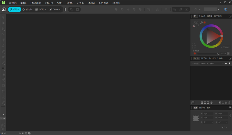Screen dimensions: 232x135
Task: Click the live filter hourglass icon
Action: click(208, 102)
